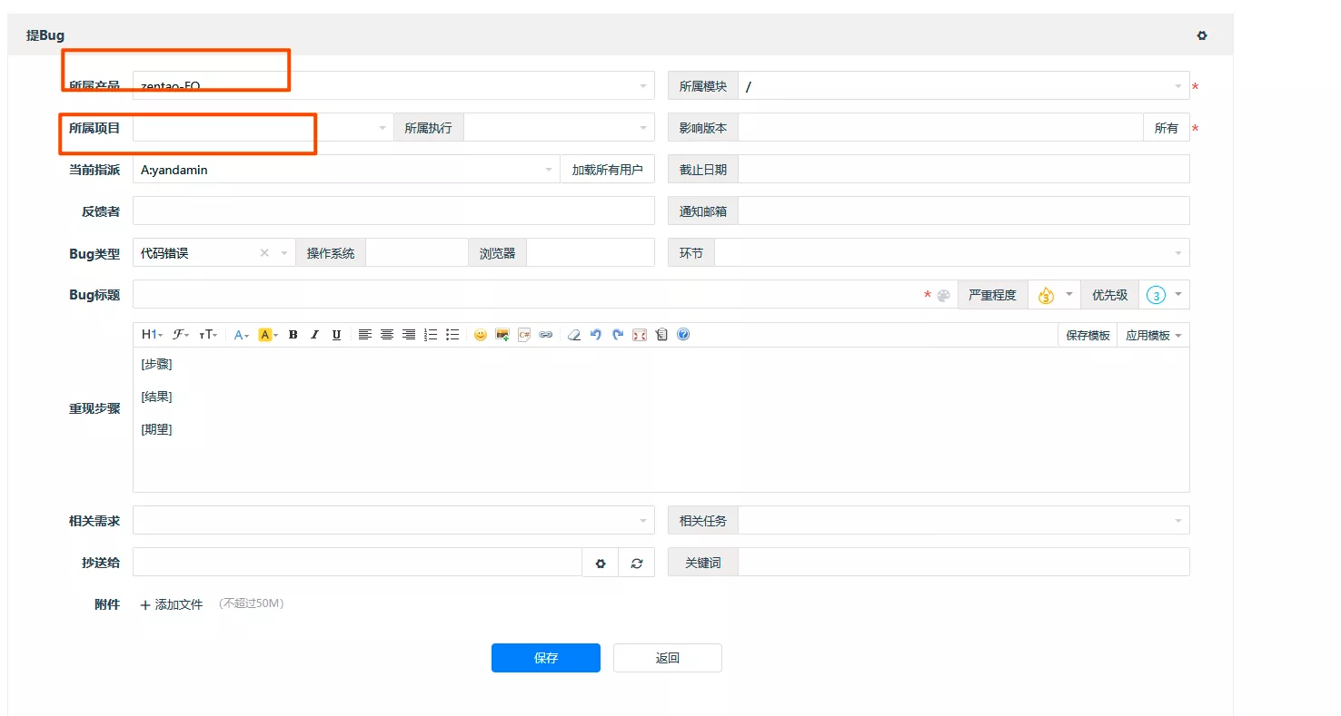This screenshot has width=1341, height=716.
Task: Click the paste-as-text clipboard icon
Action: pyautogui.click(x=661, y=335)
